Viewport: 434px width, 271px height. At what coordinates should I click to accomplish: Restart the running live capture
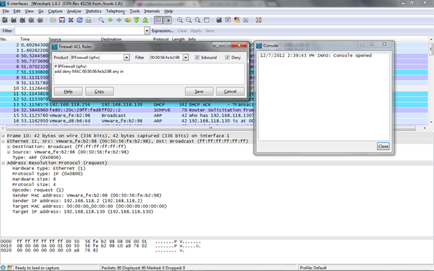point(40,20)
